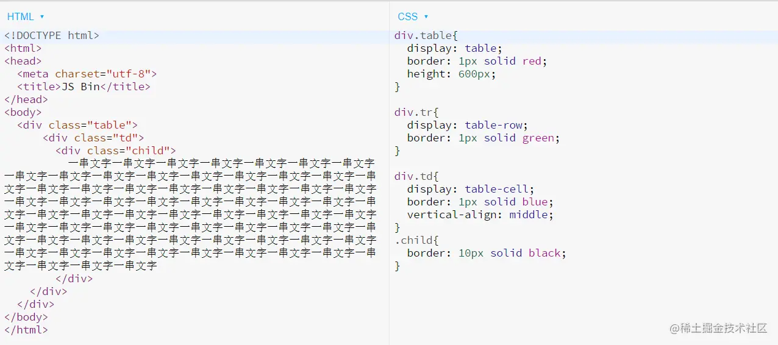Viewport: 778px width, 345px height.
Task: Click the div.table{ selector line
Action: coord(426,35)
